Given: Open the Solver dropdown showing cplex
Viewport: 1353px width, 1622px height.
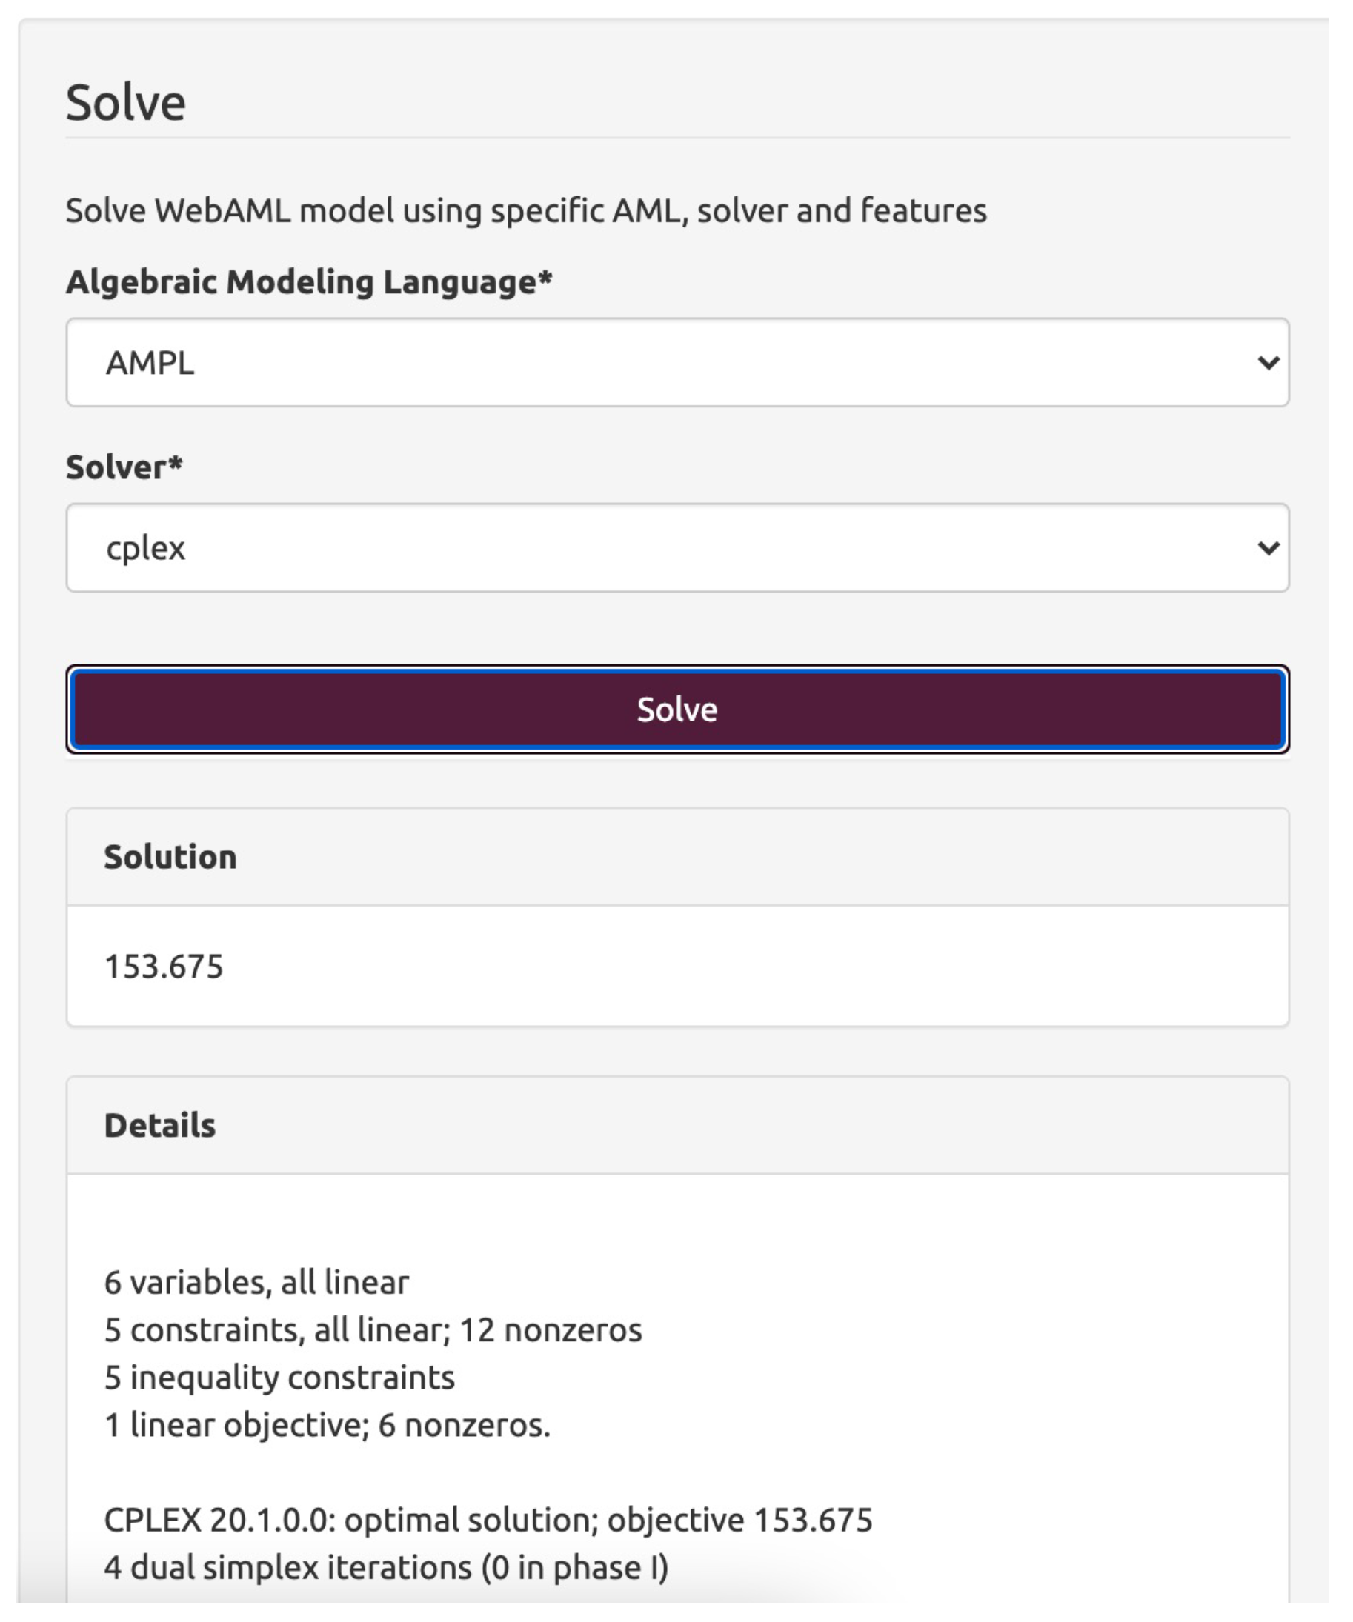Looking at the screenshot, I should [x=677, y=547].
